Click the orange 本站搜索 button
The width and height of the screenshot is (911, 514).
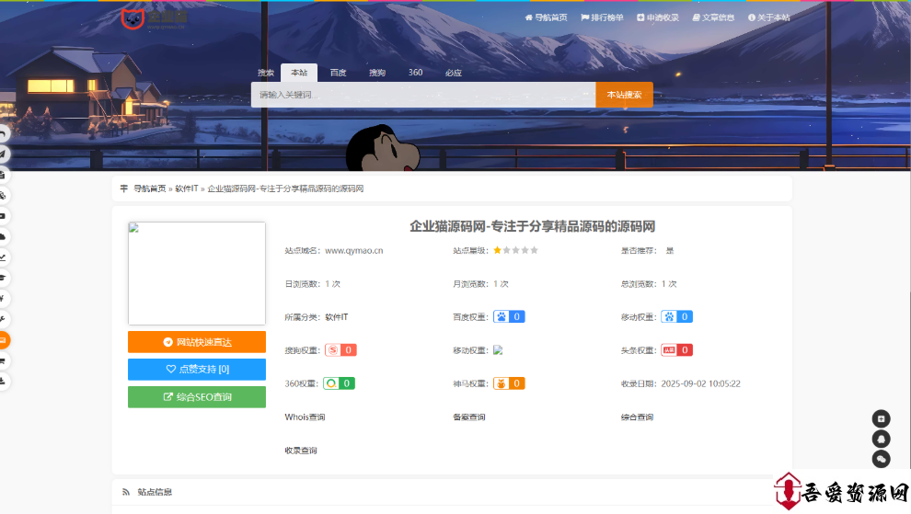624,95
